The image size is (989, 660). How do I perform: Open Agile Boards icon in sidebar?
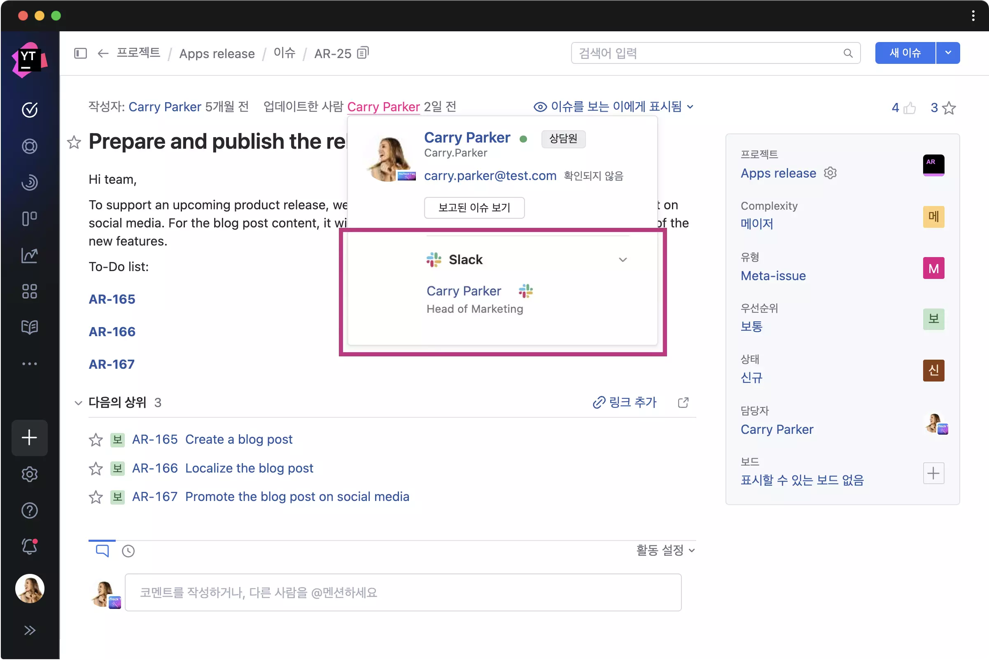point(30,218)
